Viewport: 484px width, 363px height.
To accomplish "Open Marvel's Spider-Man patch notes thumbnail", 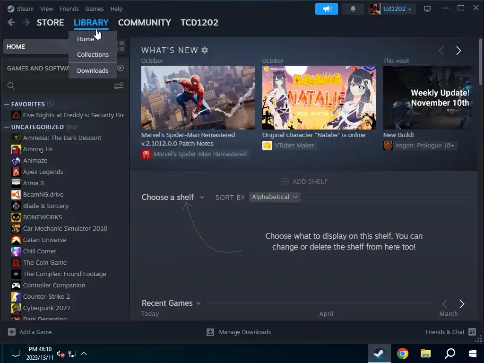I will click(x=198, y=97).
